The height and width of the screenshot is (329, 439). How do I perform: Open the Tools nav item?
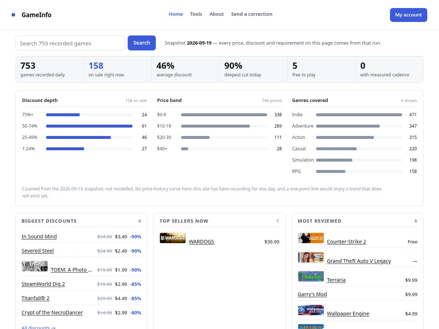pos(196,14)
